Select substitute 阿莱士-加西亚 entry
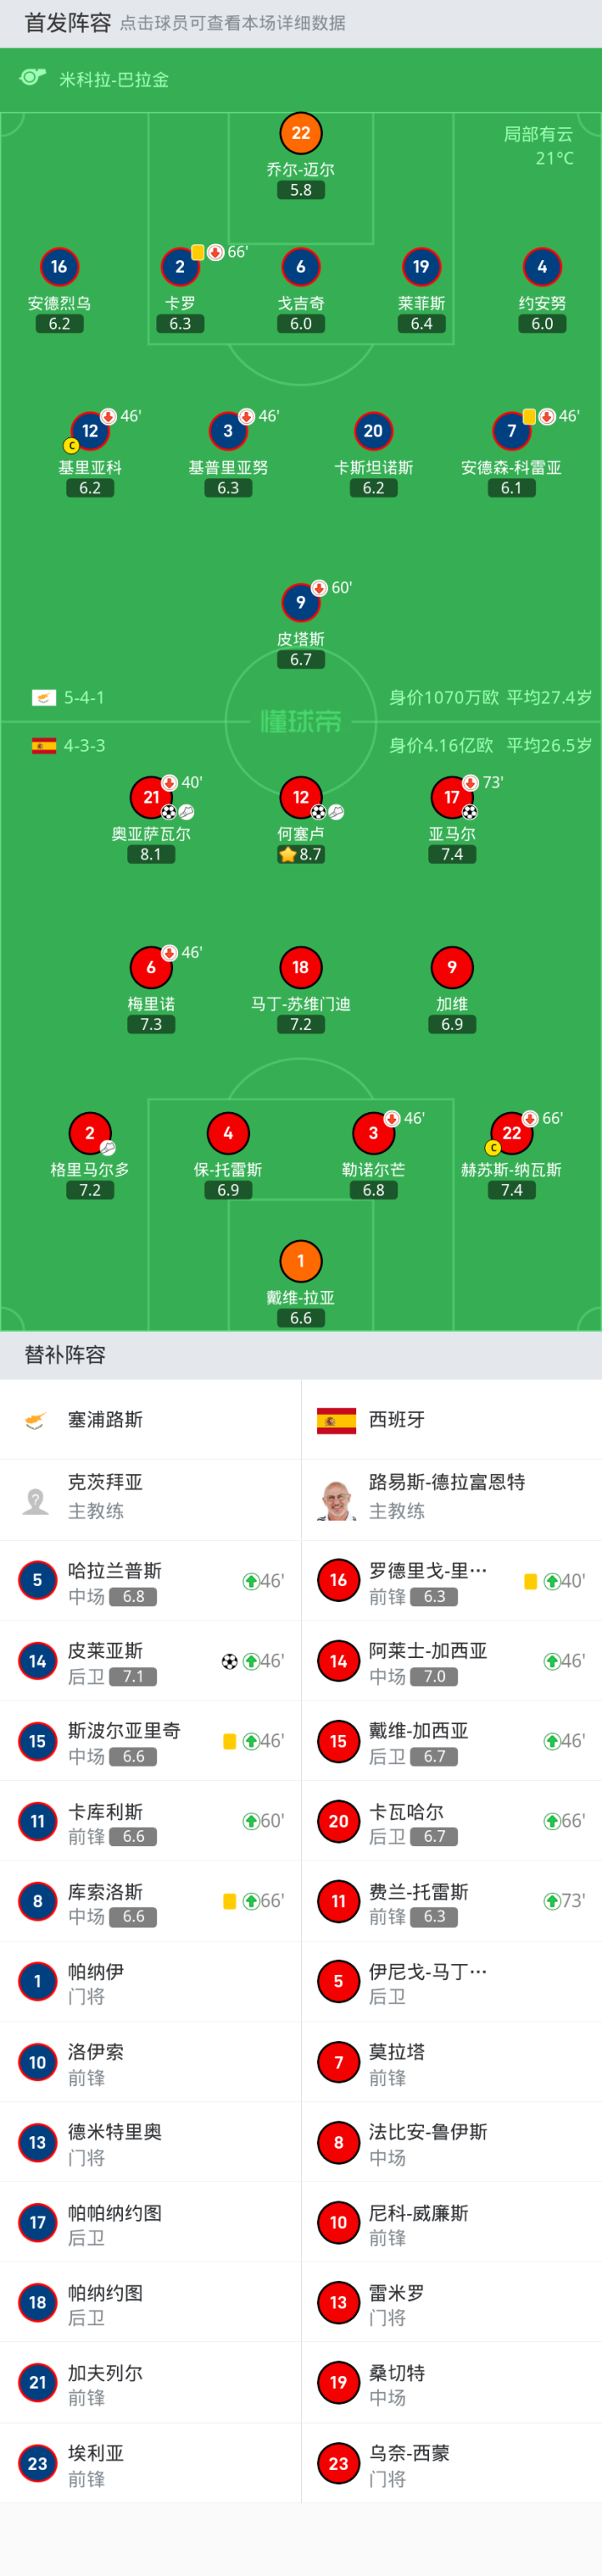 451,1661
